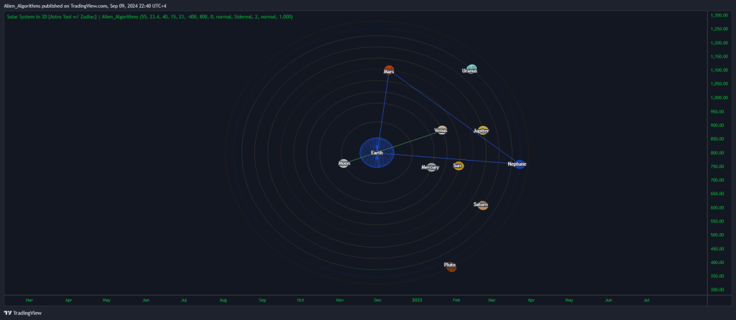
Task: Click the Uranus planet marker
Action: click(x=471, y=70)
